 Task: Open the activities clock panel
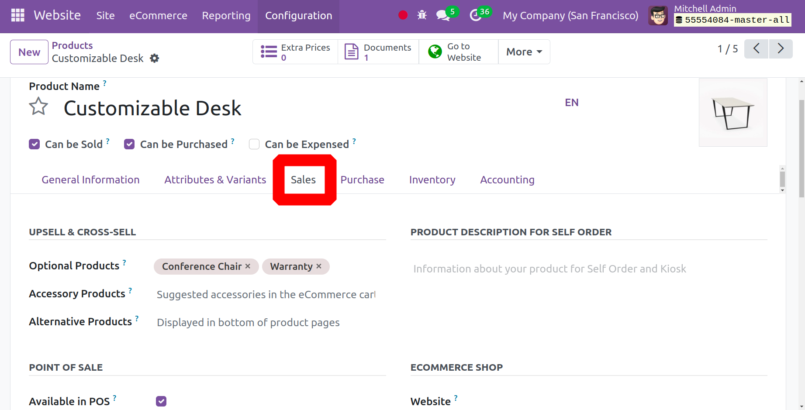pyautogui.click(x=476, y=14)
